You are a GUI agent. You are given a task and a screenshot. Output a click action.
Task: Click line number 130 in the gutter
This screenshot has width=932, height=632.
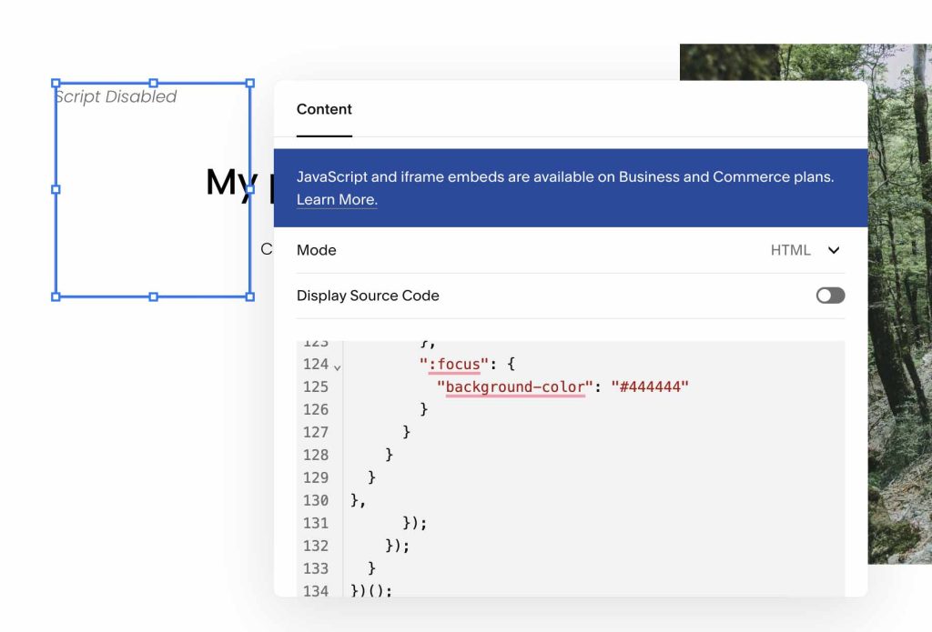pyautogui.click(x=316, y=500)
